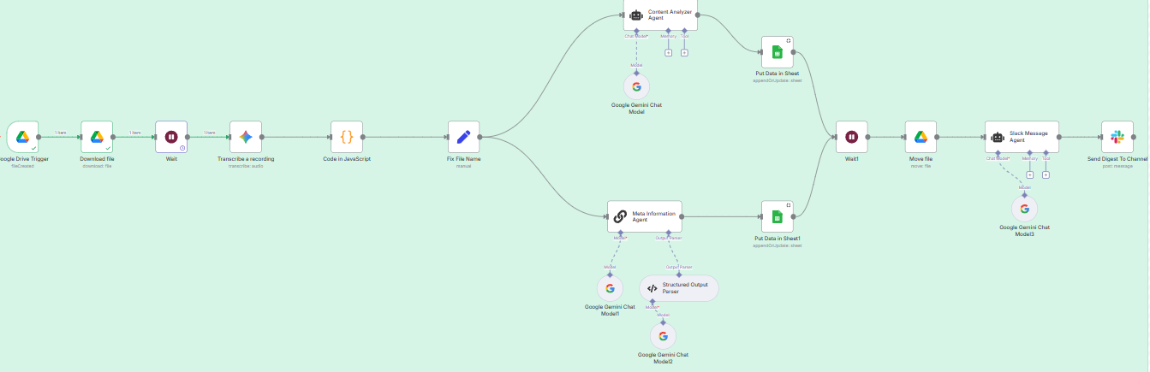Select the Meta Information Agent node
The width and height of the screenshot is (1150, 372).
tap(644, 217)
